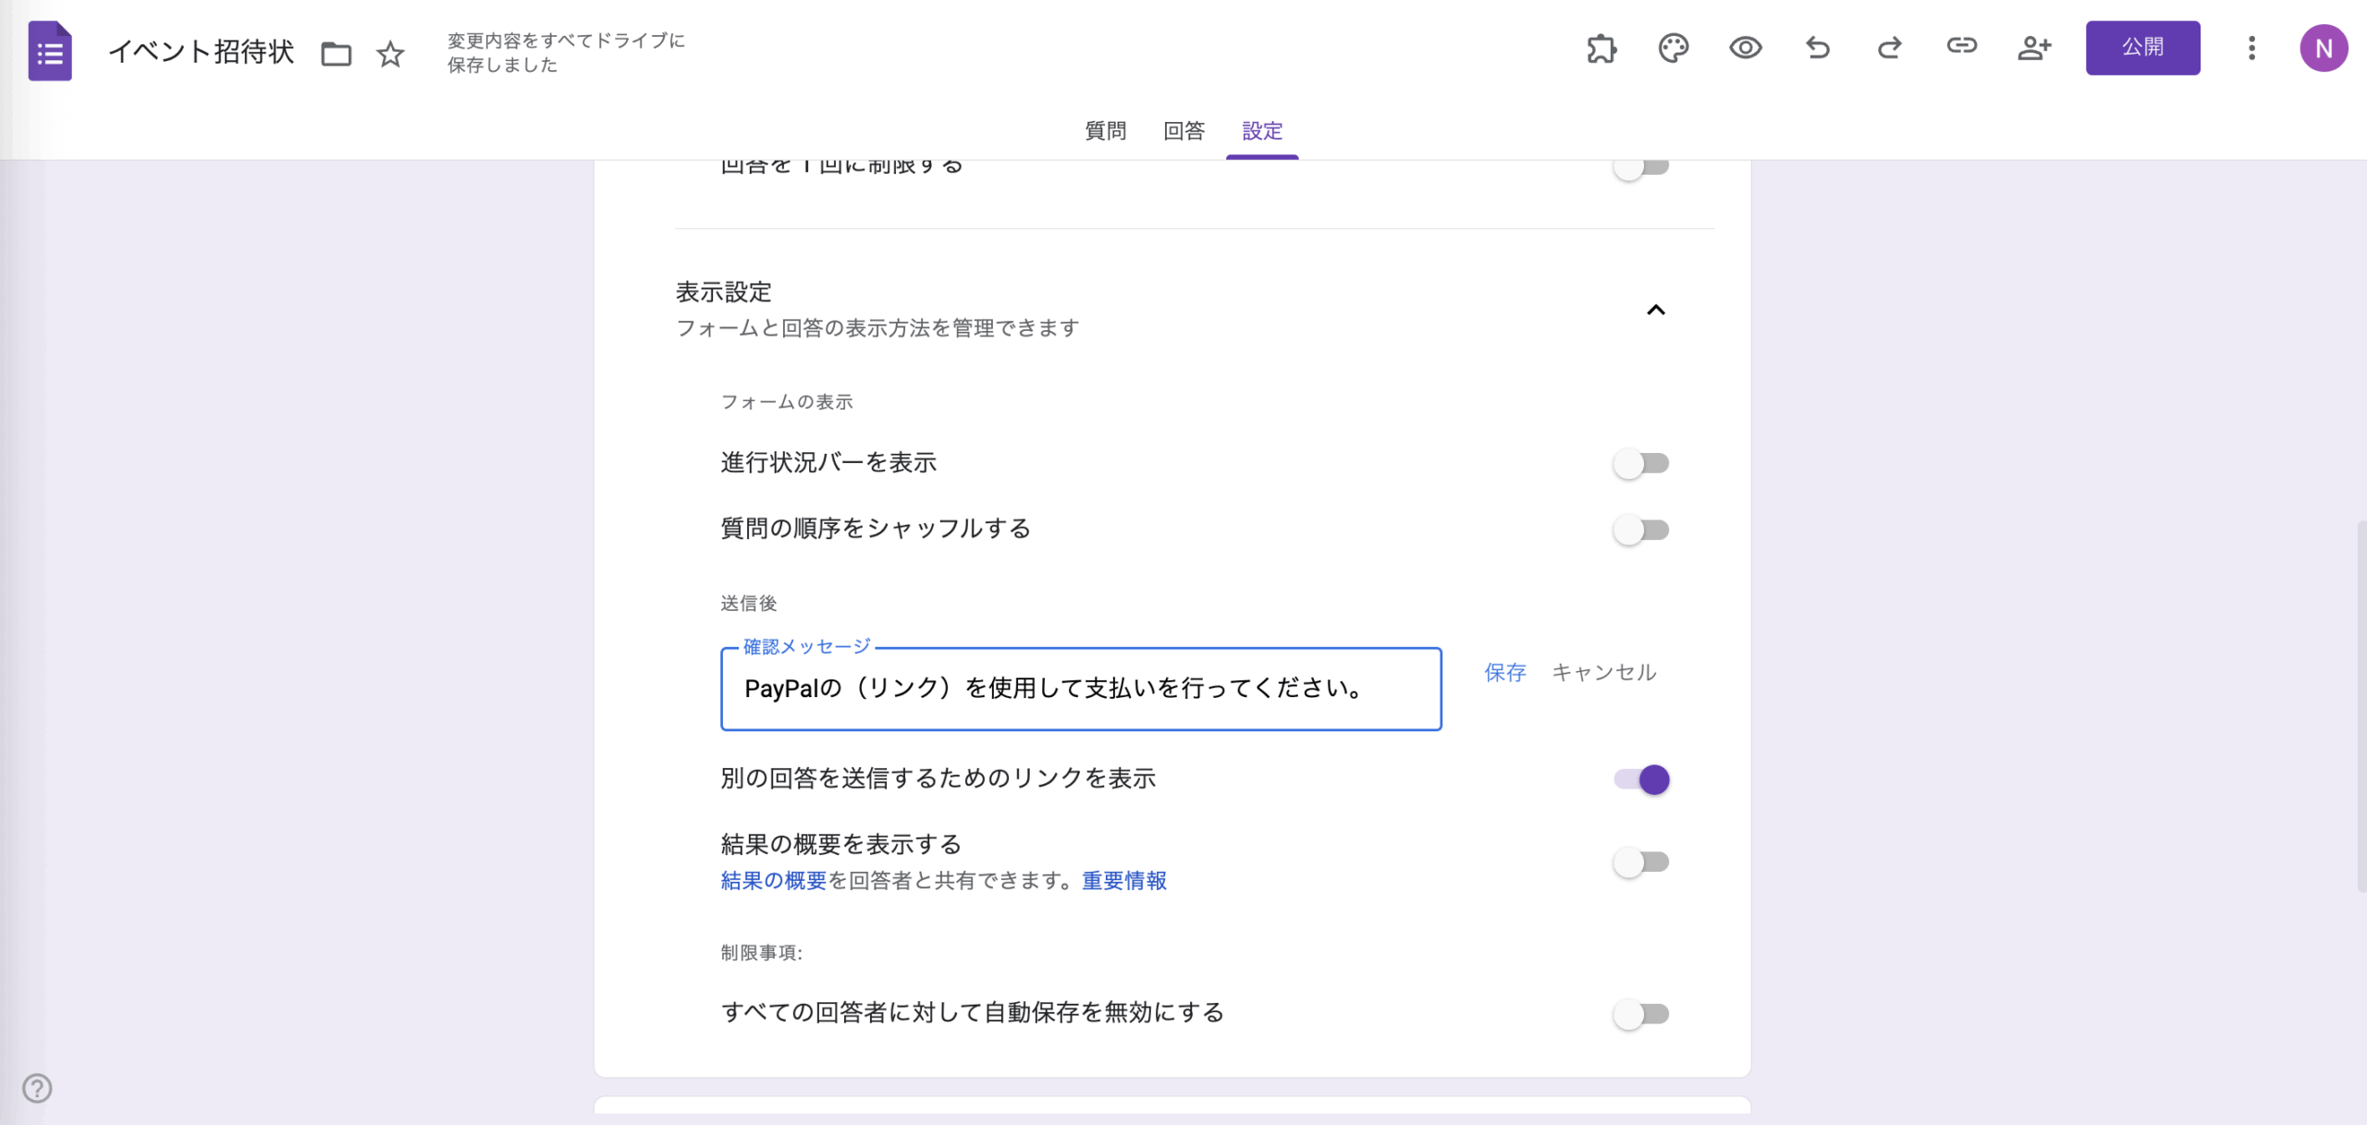Preview the form with eye icon
Viewport: 2367px width, 1125px height.
(1745, 48)
